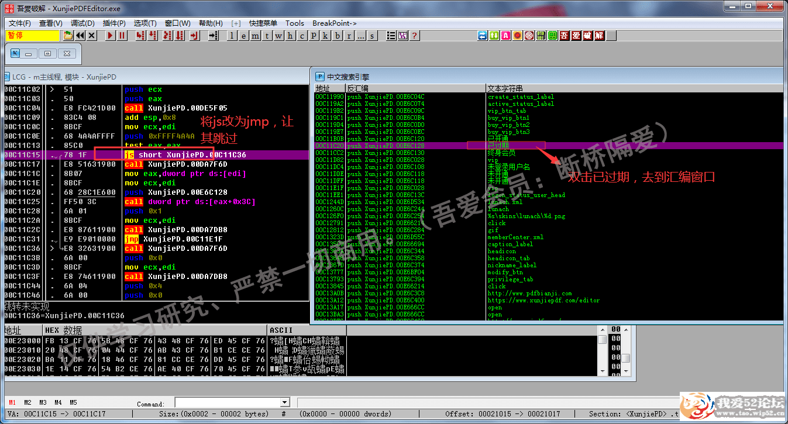Show threads with 't' button
Viewport: 788px width, 424px height.
click(267, 36)
